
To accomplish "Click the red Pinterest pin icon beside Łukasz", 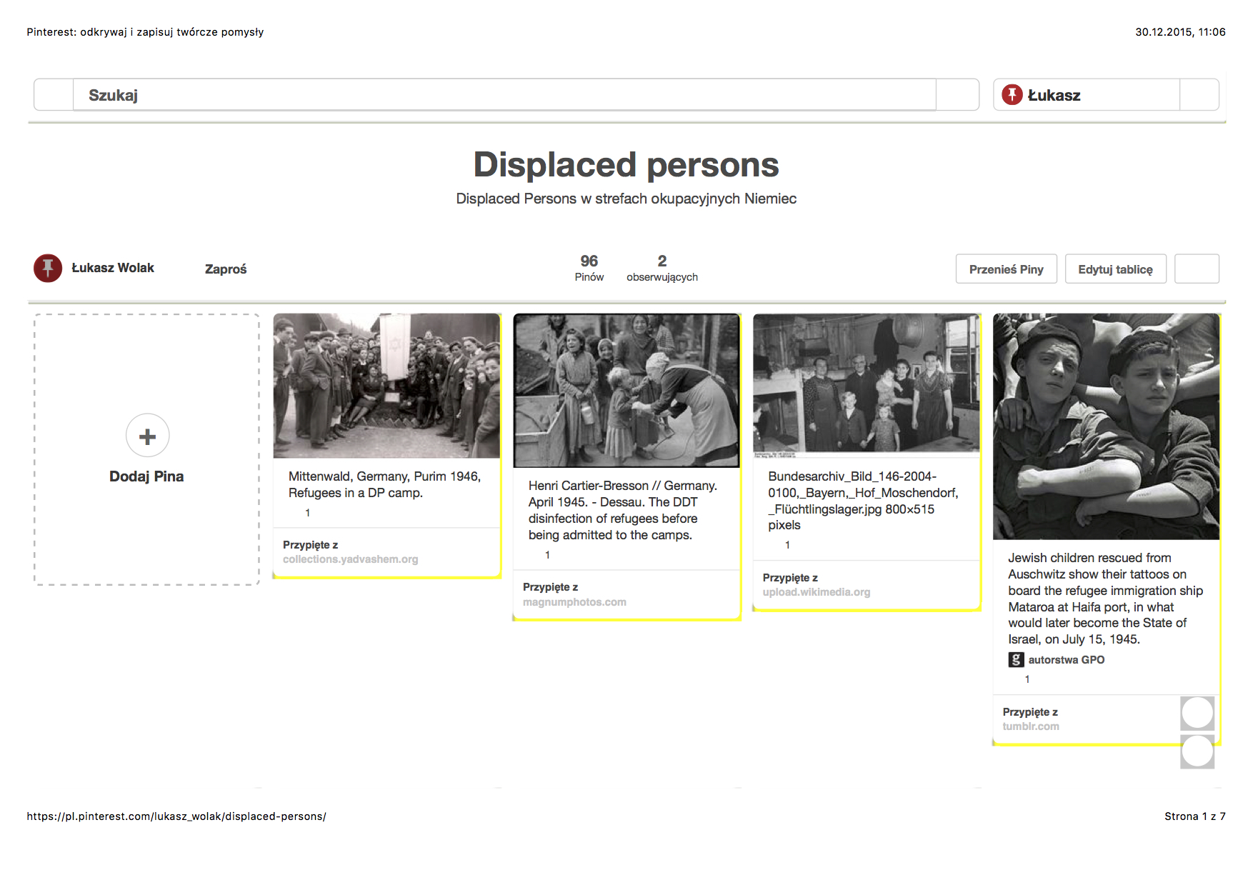I will coord(1012,94).
